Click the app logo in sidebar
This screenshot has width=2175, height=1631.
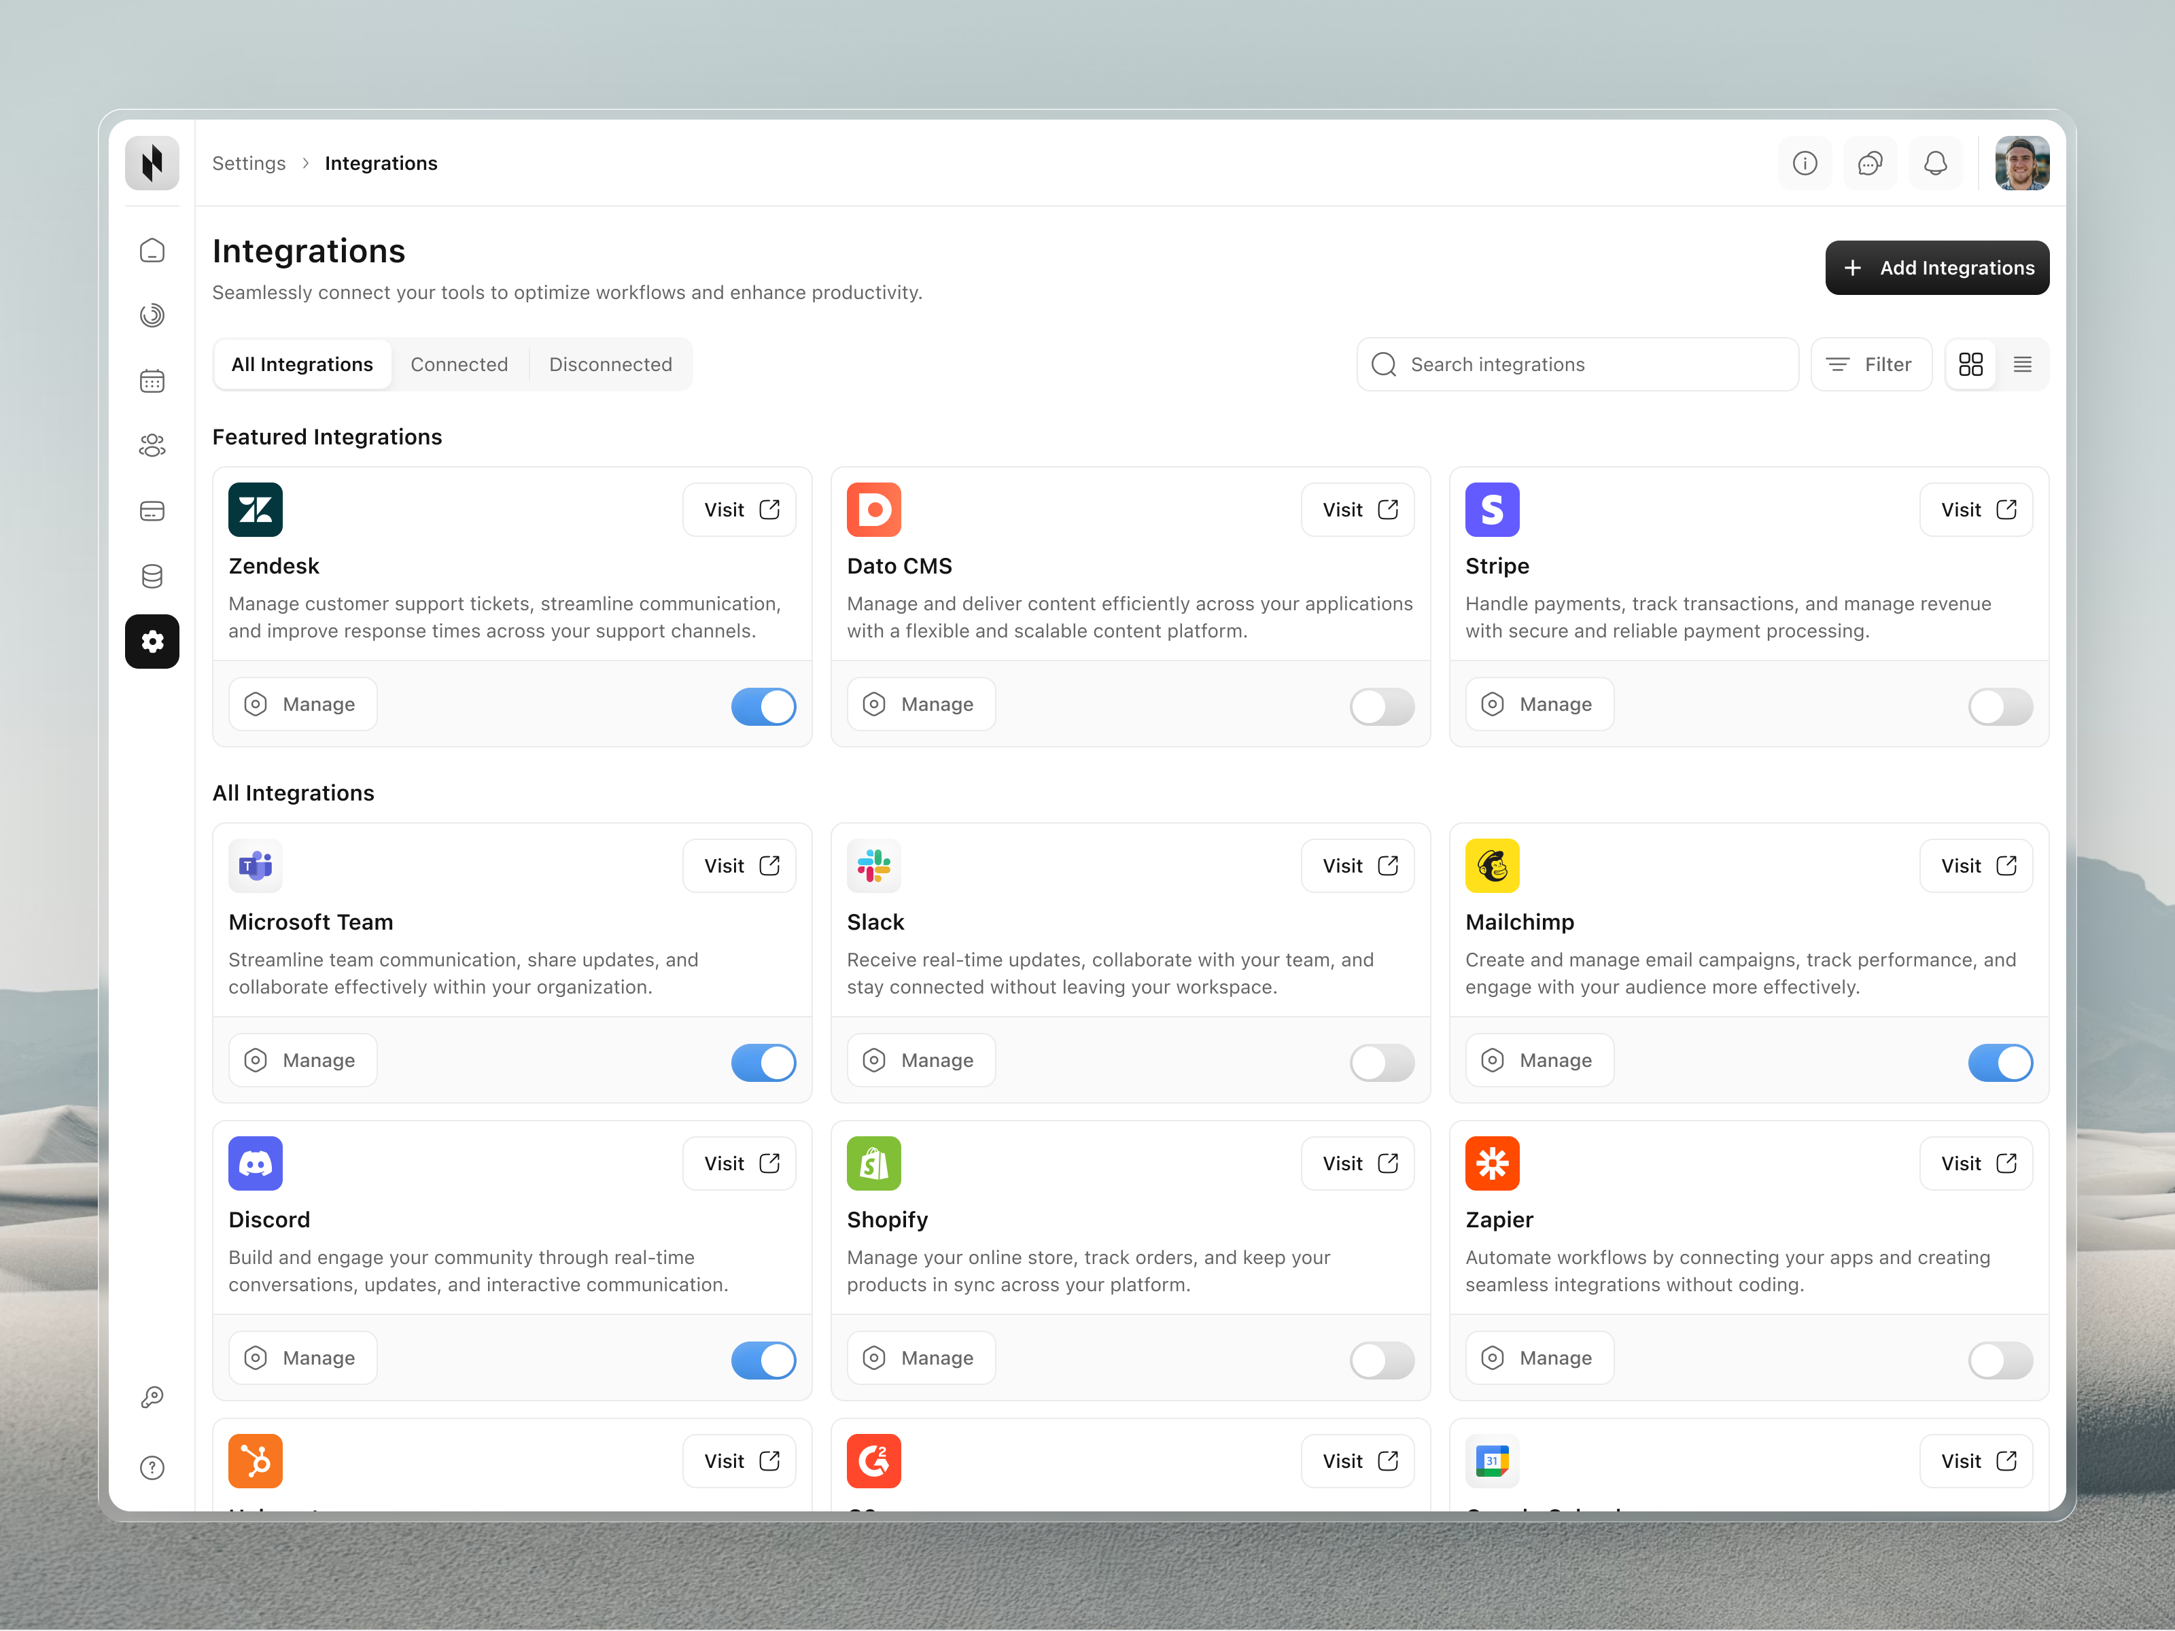(152, 163)
